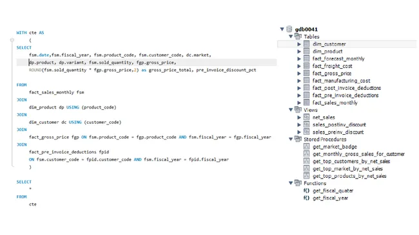Select the fact_sales_monthly table name
Screen dimensions: 419x235
click(x=335, y=103)
